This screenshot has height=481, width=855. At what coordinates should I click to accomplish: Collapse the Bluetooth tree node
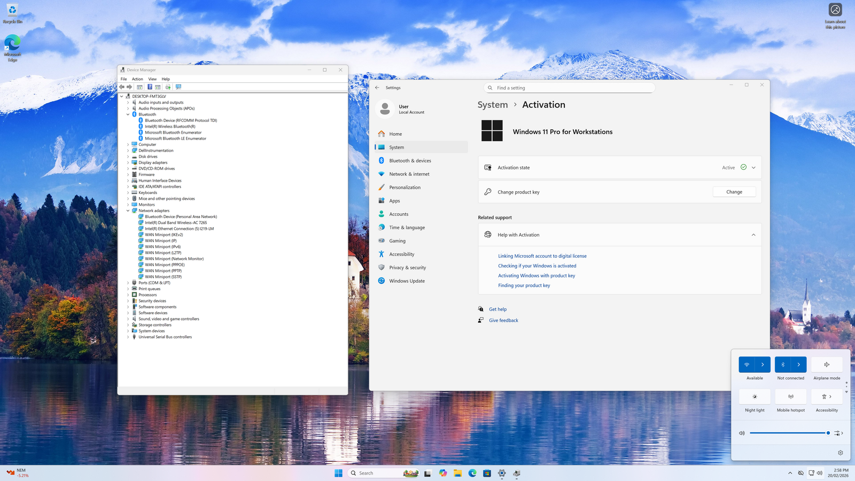128,114
